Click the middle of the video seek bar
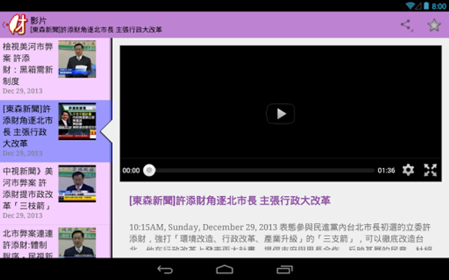Image resolution: width=449 pixels, height=280 pixels. pos(262,170)
